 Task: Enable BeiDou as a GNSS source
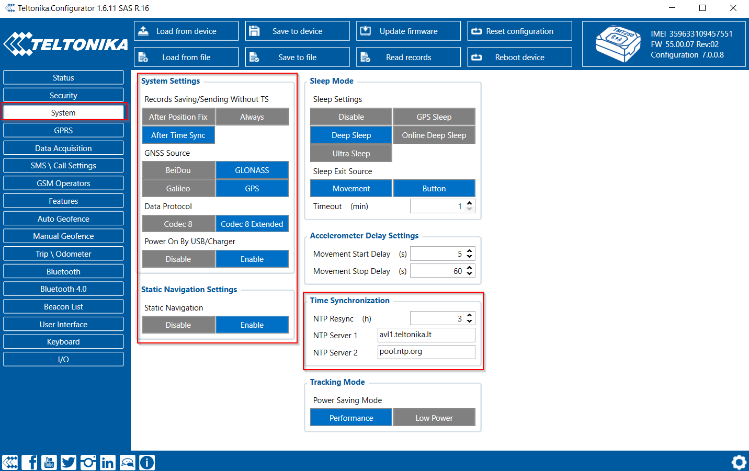click(178, 170)
